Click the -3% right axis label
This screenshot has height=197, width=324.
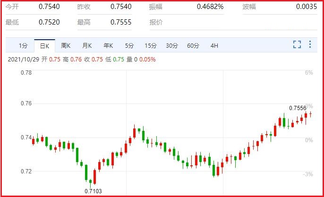click(308, 174)
